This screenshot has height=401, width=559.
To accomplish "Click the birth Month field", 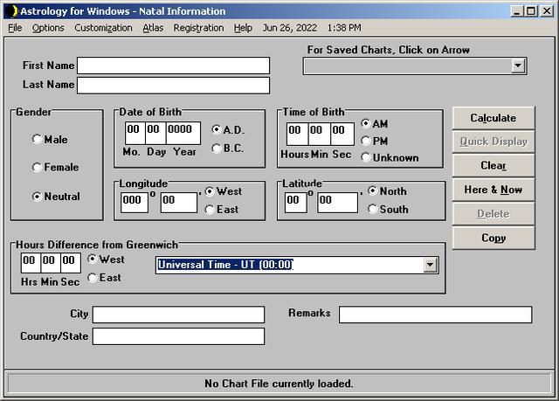I will point(135,133).
